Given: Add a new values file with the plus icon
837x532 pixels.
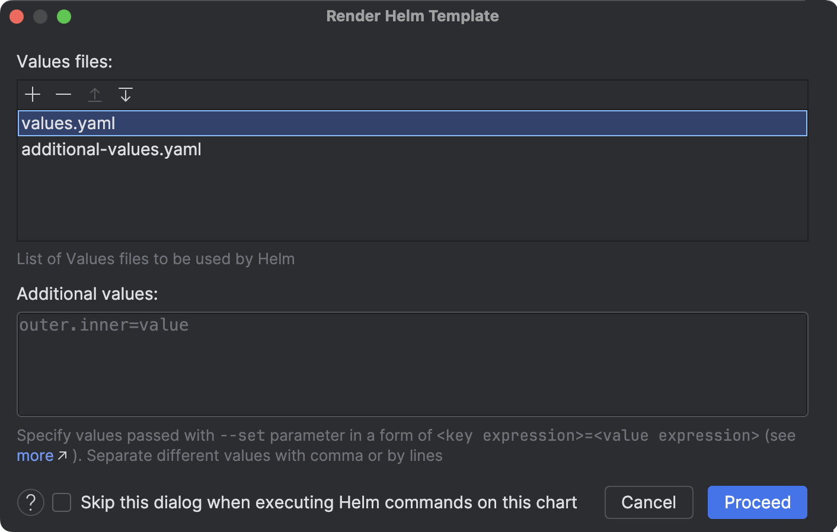Looking at the screenshot, I should click(x=32, y=94).
